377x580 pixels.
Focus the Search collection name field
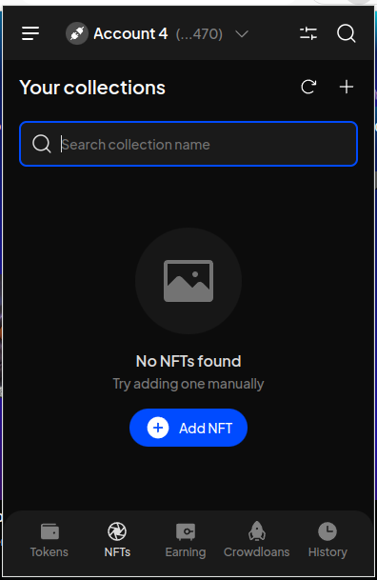(x=188, y=144)
